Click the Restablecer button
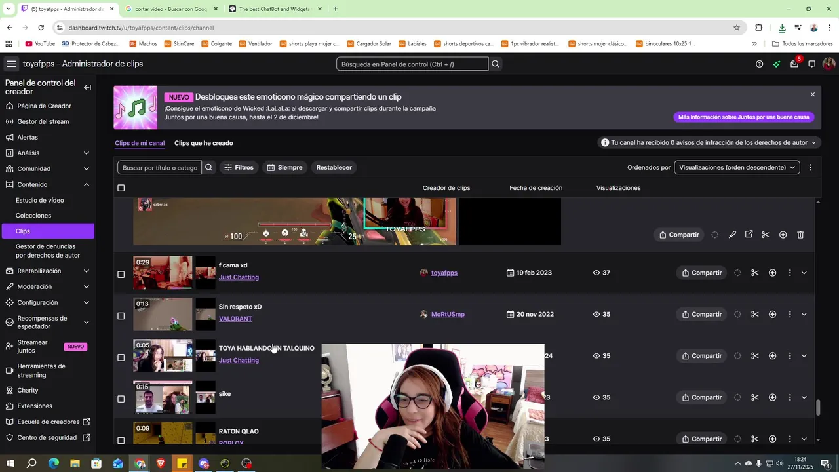The image size is (839, 472). click(x=334, y=167)
